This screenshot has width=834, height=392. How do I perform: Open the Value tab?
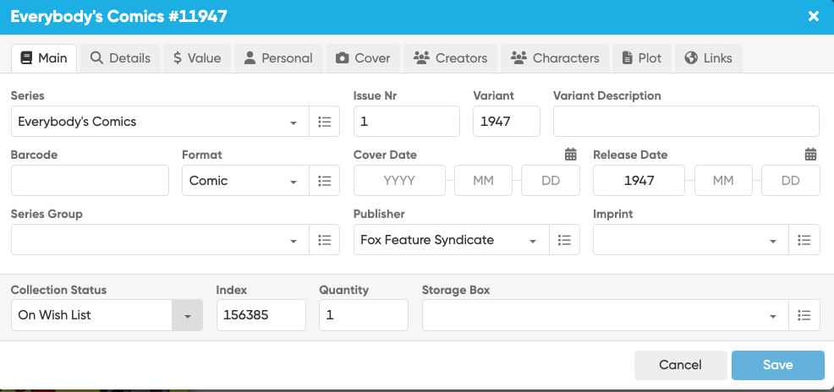click(x=197, y=58)
